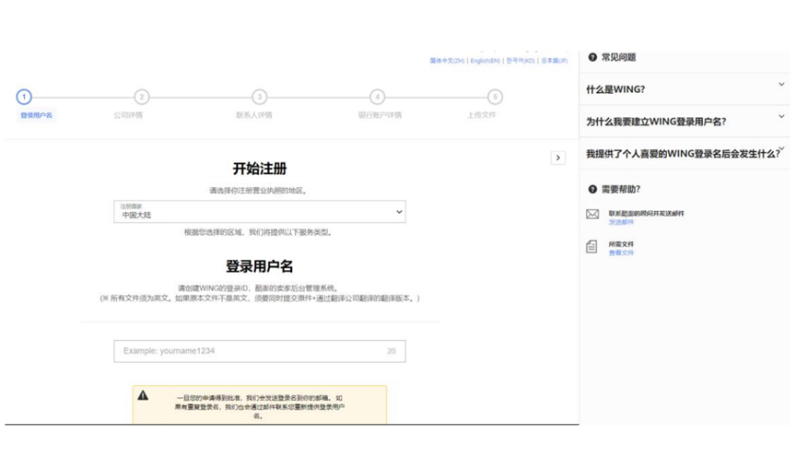Image resolution: width=797 pixels, height=469 pixels.
Task: Collapse the help sidebar with the arrow button
Action: [x=557, y=158]
